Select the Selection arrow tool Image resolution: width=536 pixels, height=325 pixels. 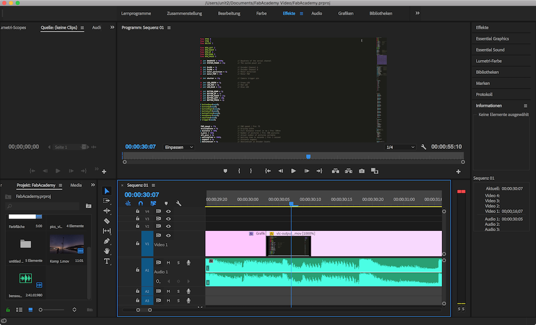(x=107, y=191)
